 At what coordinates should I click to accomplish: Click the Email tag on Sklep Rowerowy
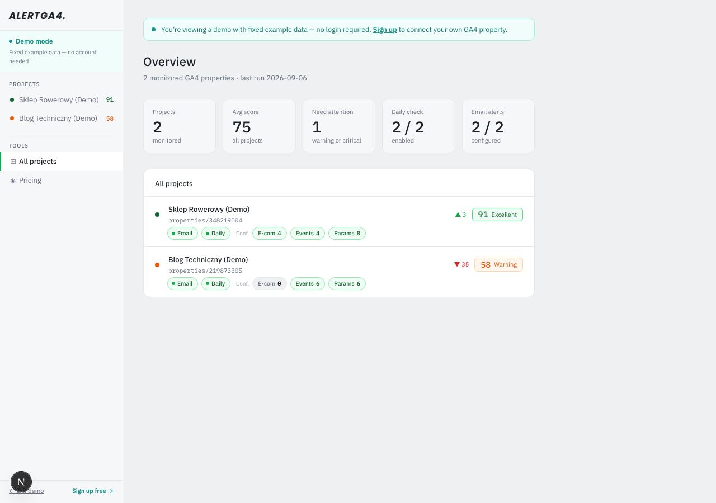click(182, 234)
